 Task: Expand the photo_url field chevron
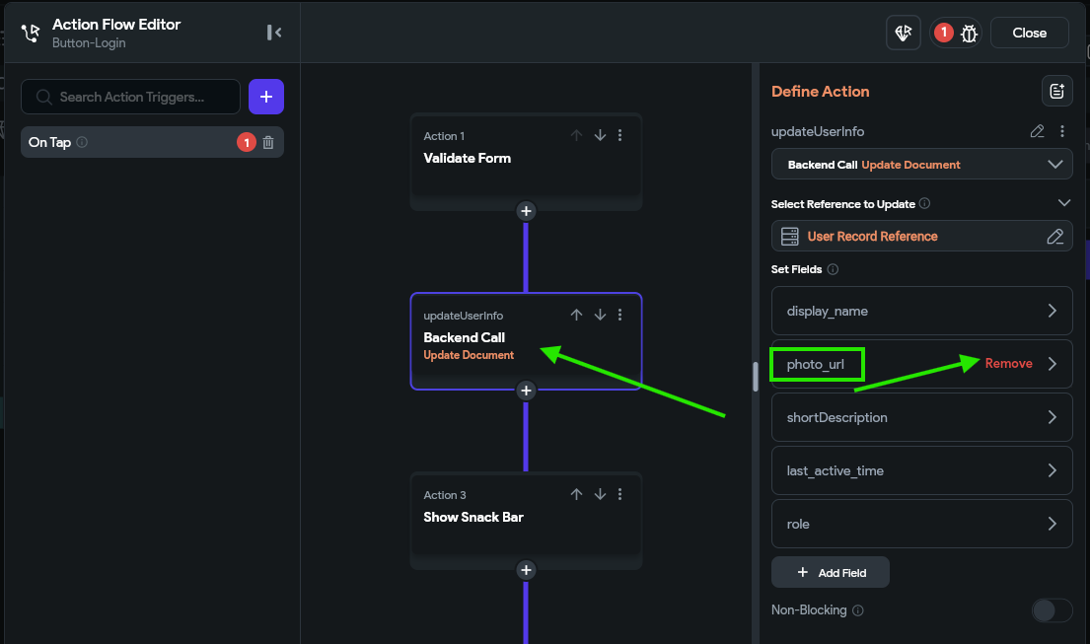(x=1053, y=364)
